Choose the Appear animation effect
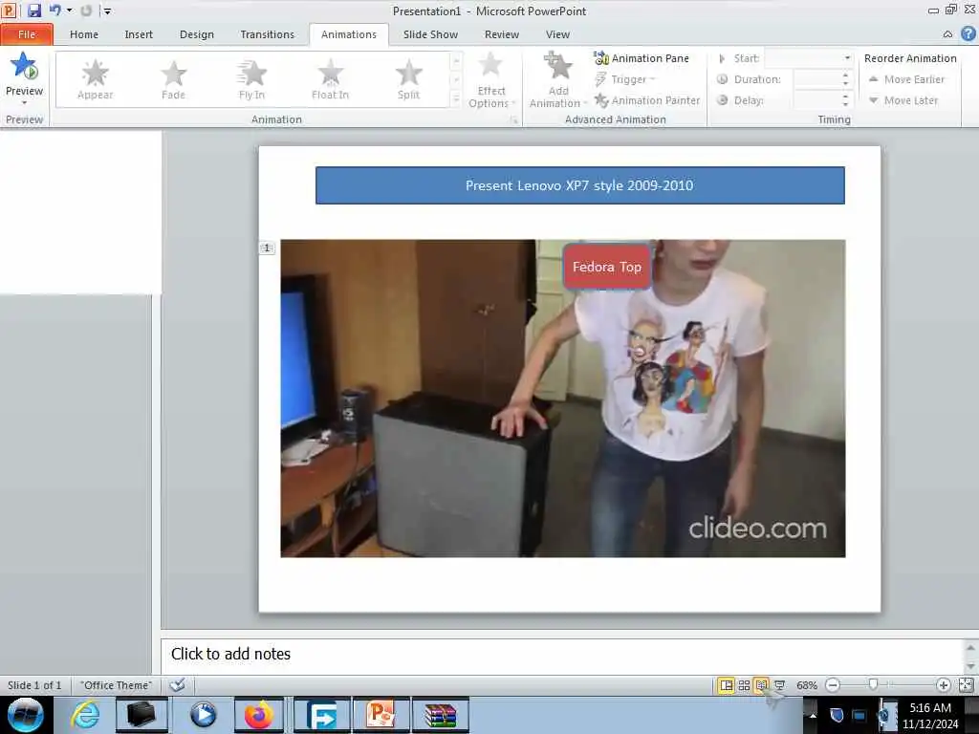 (x=95, y=79)
